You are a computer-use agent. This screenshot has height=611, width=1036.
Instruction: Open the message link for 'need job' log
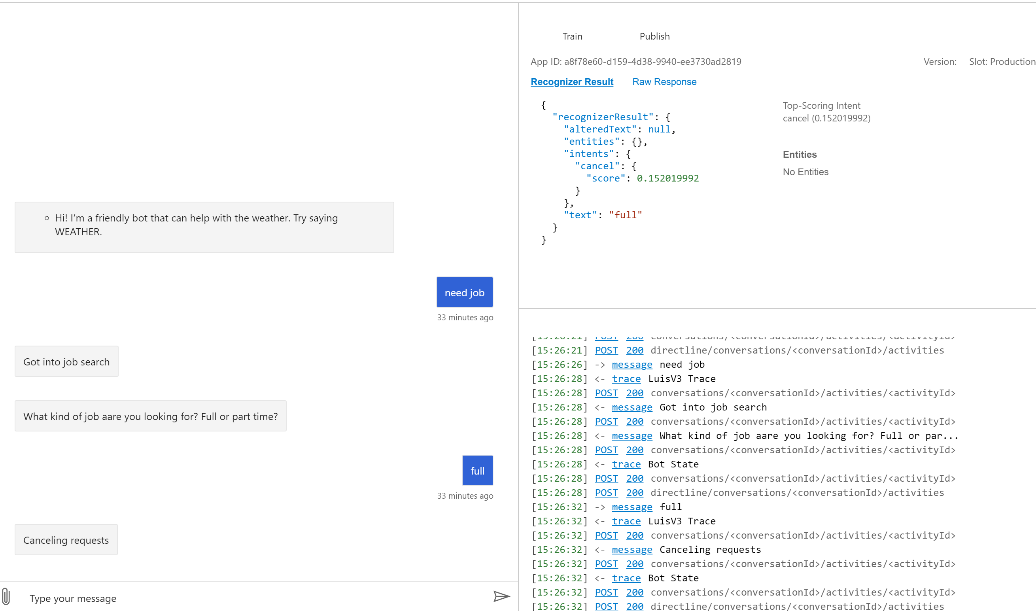(x=631, y=364)
